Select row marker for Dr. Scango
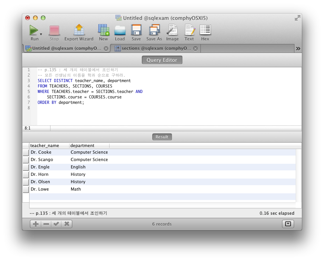 [x=26, y=159]
